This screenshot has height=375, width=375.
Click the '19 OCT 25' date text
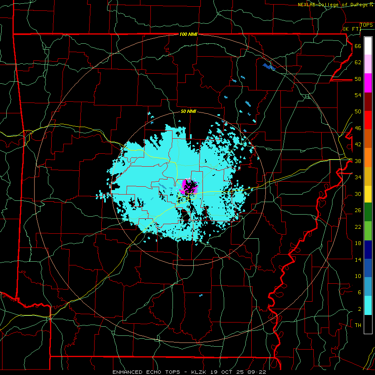coord(227,372)
